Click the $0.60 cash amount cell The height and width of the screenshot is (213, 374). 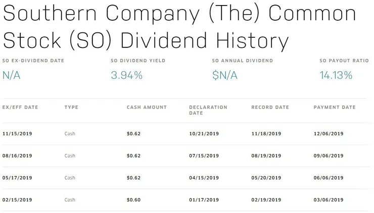point(133,200)
